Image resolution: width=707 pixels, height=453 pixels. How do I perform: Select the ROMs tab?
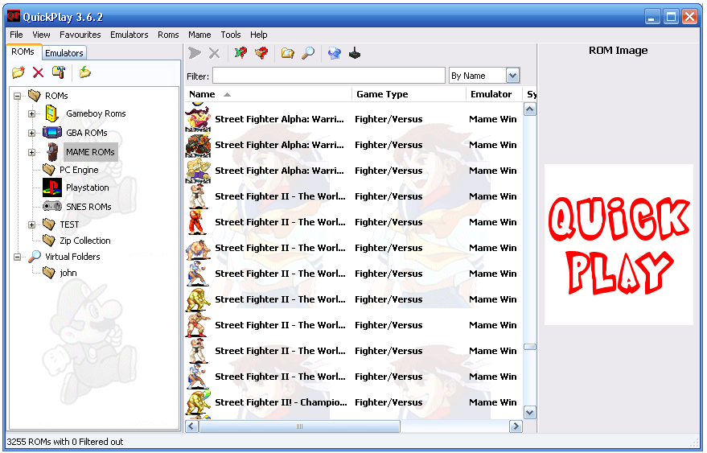(23, 51)
